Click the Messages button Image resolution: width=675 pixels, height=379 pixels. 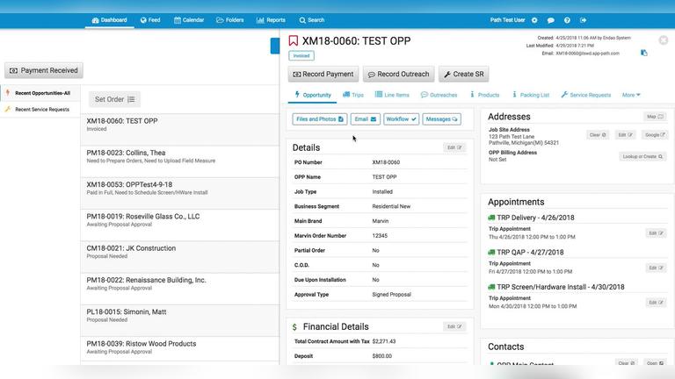(442, 119)
